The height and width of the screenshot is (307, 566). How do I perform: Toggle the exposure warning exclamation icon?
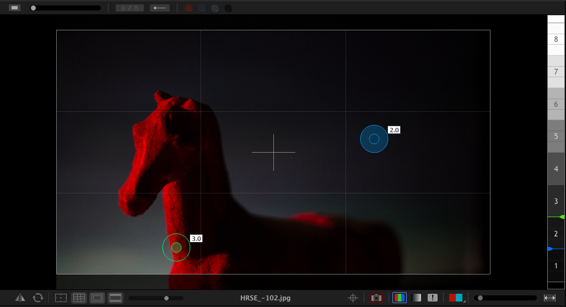tap(433, 298)
